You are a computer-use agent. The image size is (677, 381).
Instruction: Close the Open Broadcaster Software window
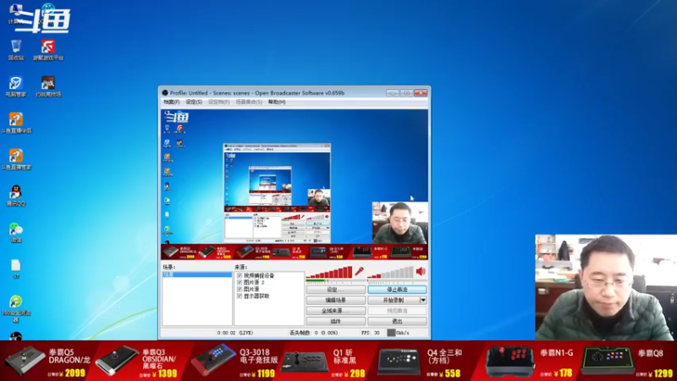coord(421,93)
